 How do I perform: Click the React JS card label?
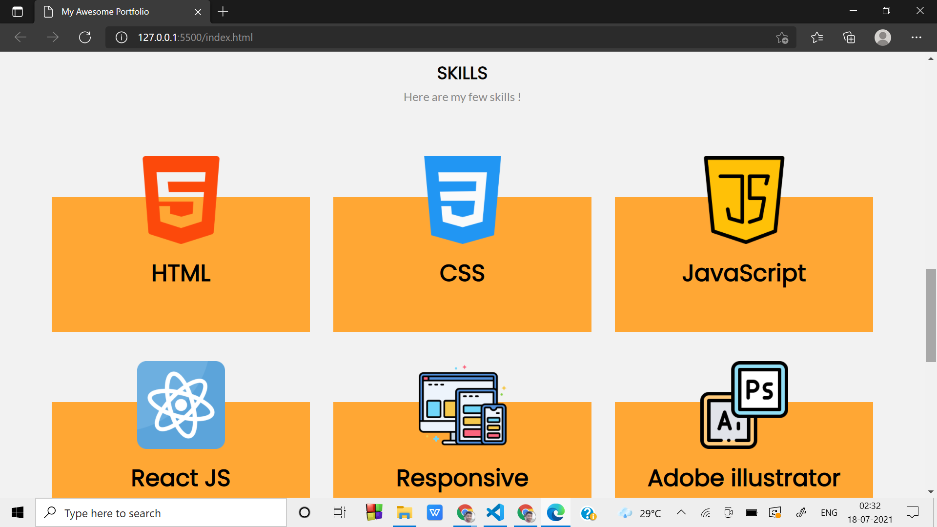pyautogui.click(x=181, y=478)
